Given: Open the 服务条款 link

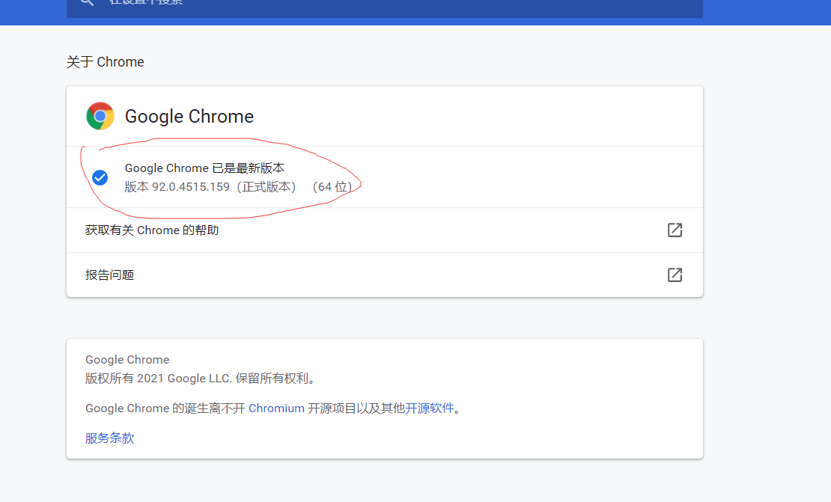Looking at the screenshot, I should click(109, 438).
